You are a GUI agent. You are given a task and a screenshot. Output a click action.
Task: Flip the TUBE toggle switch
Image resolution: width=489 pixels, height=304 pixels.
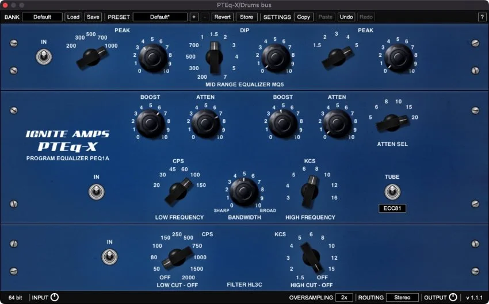[x=392, y=192]
